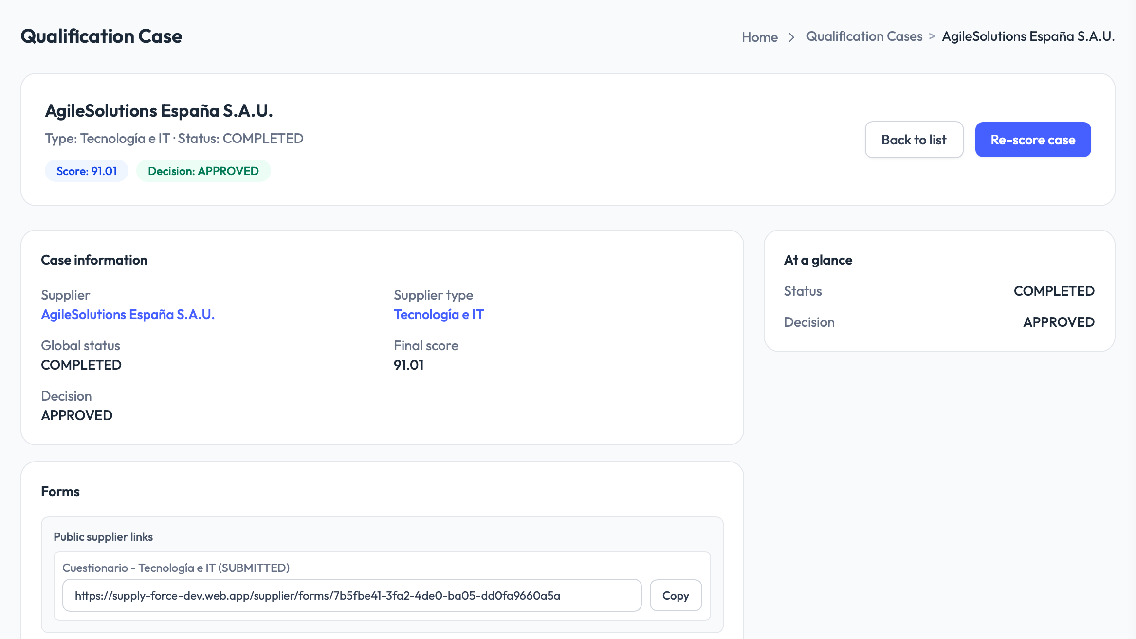Click the Re-score case button
The image size is (1136, 639).
pyautogui.click(x=1033, y=140)
